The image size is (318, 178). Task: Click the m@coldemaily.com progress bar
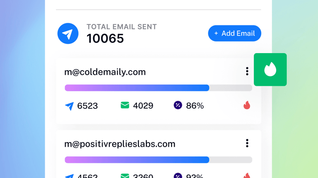coord(159,88)
